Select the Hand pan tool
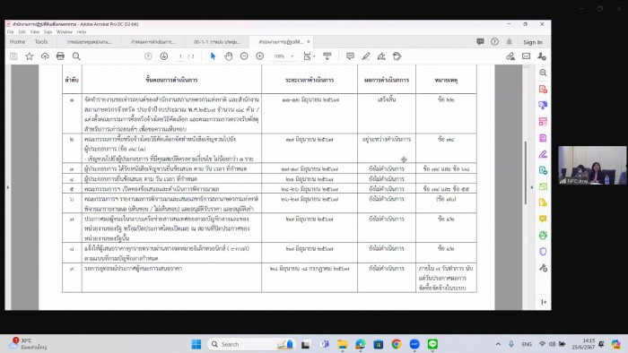 228,56
